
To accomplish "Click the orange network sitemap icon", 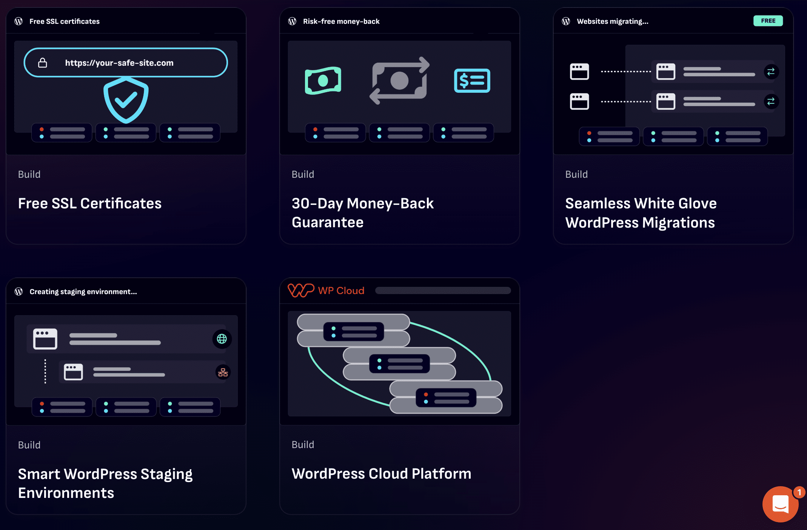I will click(223, 372).
